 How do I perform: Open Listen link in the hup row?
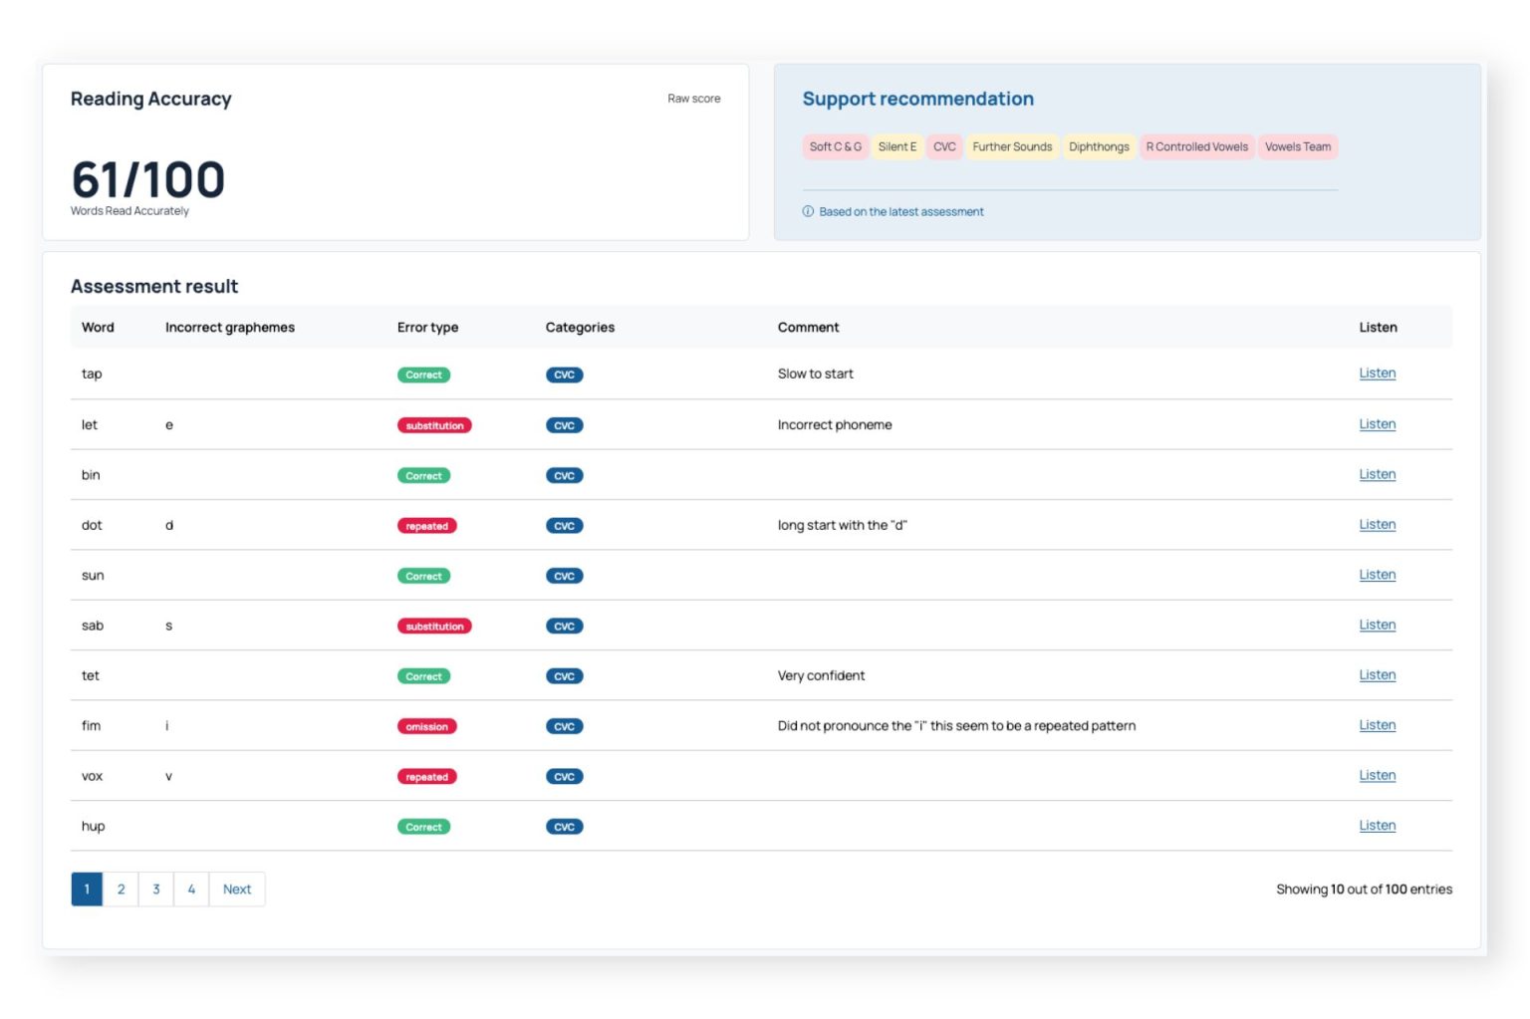pyautogui.click(x=1377, y=826)
